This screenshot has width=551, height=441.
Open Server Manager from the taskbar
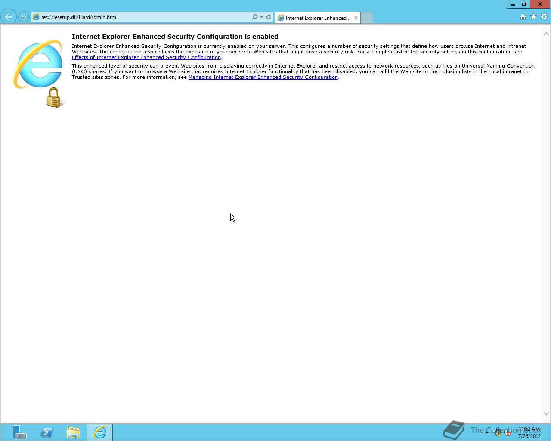pyautogui.click(x=19, y=432)
